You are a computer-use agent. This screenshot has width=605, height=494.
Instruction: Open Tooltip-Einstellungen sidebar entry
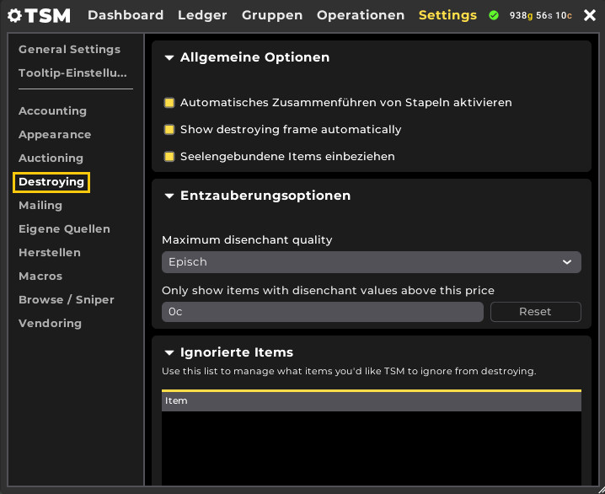pyautogui.click(x=72, y=73)
